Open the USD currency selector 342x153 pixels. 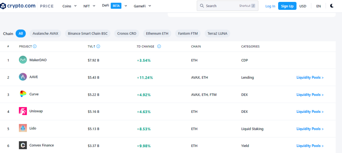coord(303,6)
